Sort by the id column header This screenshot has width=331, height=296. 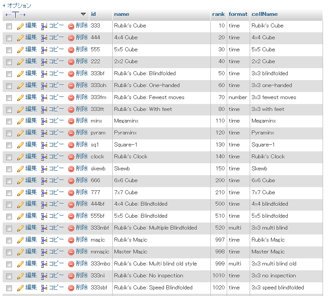pyautogui.click(x=93, y=14)
